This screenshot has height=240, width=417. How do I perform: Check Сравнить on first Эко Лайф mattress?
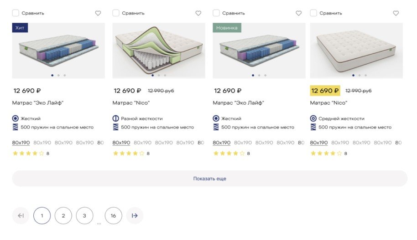tap(16, 13)
